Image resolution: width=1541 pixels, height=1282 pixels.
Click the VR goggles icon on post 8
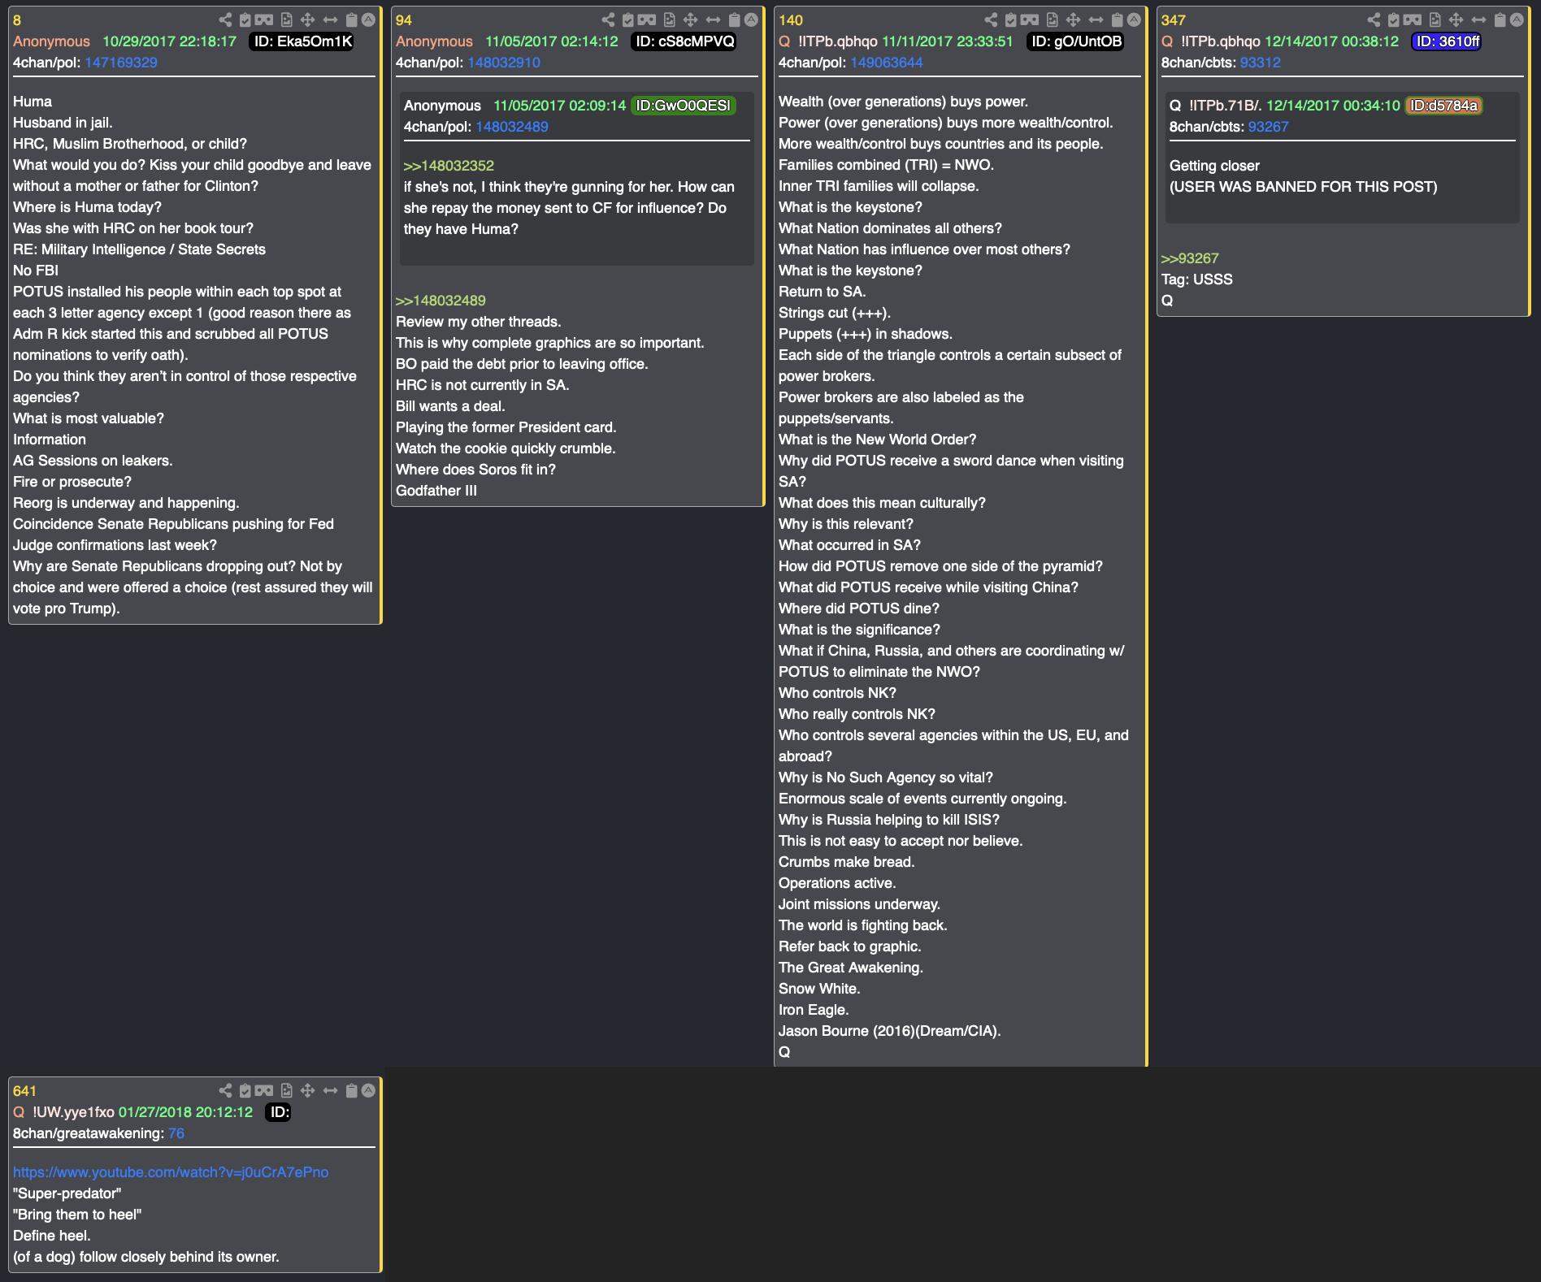pyautogui.click(x=264, y=19)
